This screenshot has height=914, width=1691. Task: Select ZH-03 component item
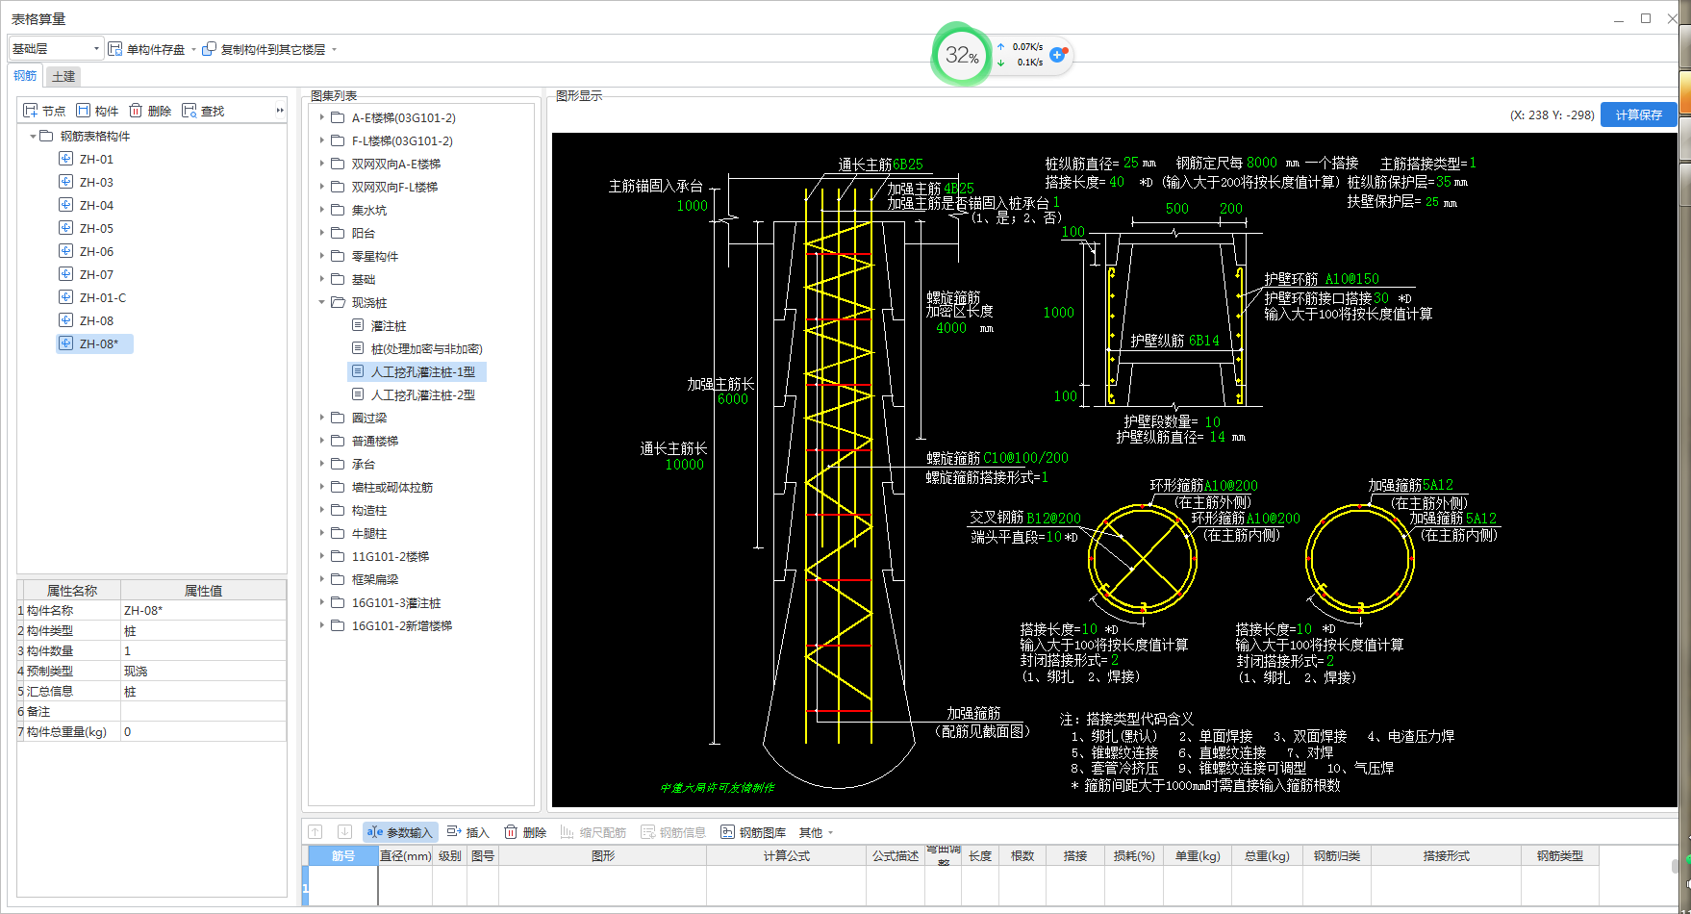(x=96, y=183)
